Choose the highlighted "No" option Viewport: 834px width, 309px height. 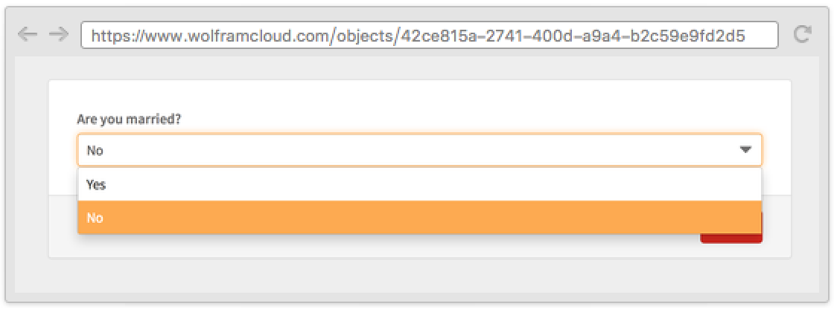tap(95, 218)
